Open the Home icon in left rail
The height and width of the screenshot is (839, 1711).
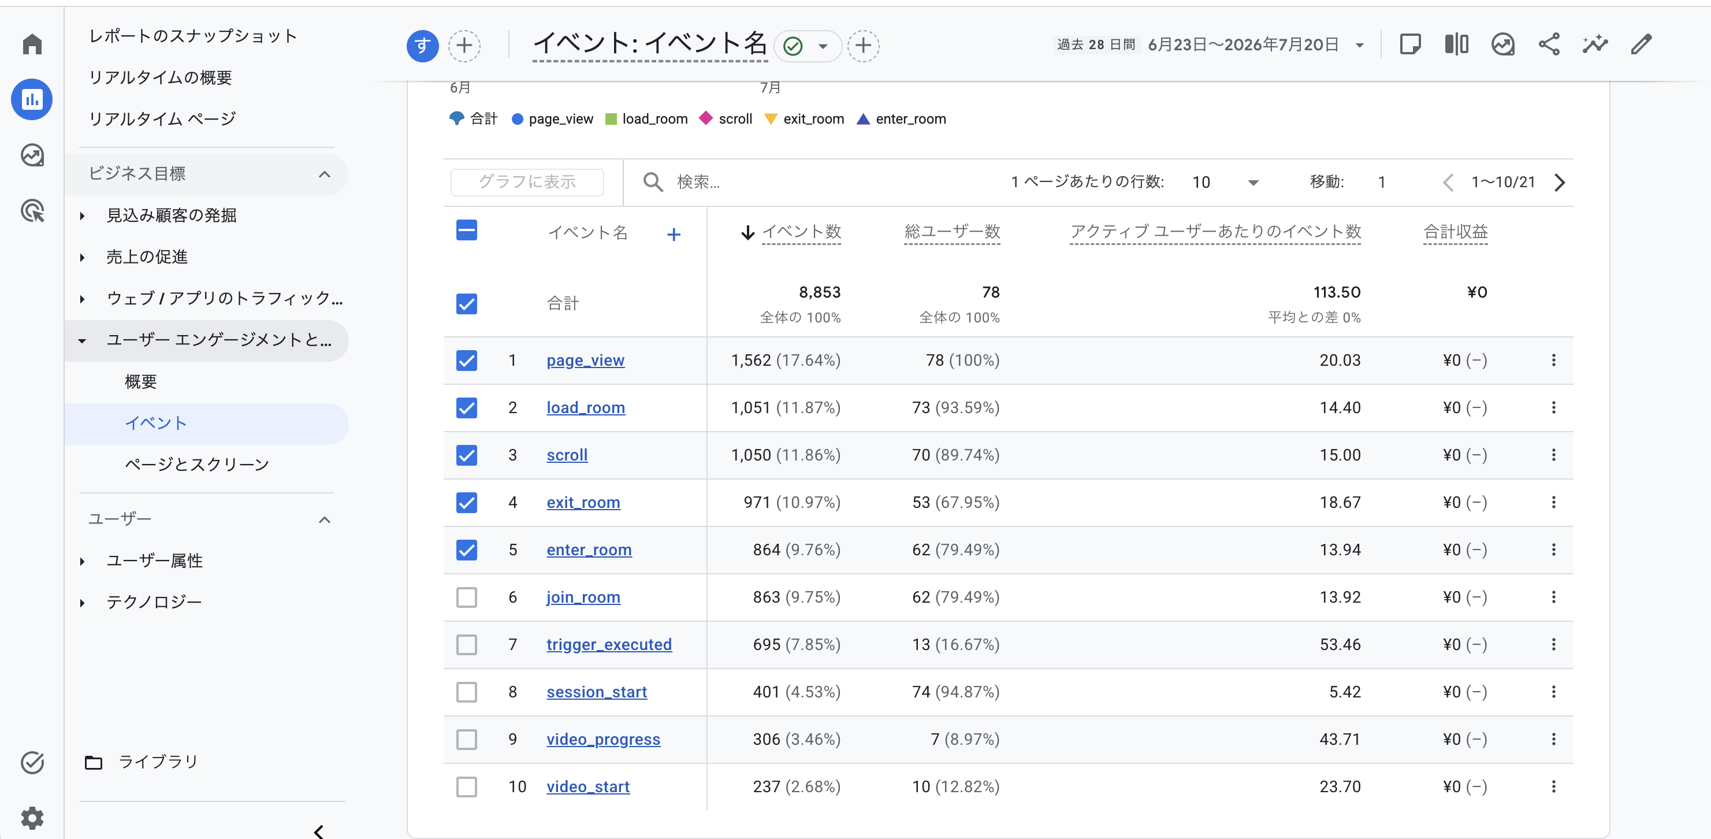[x=32, y=44]
